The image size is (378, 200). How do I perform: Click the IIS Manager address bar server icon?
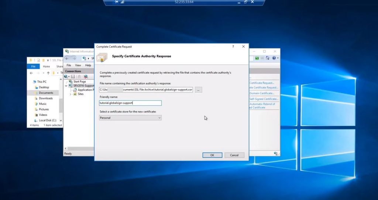tap(84, 59)
